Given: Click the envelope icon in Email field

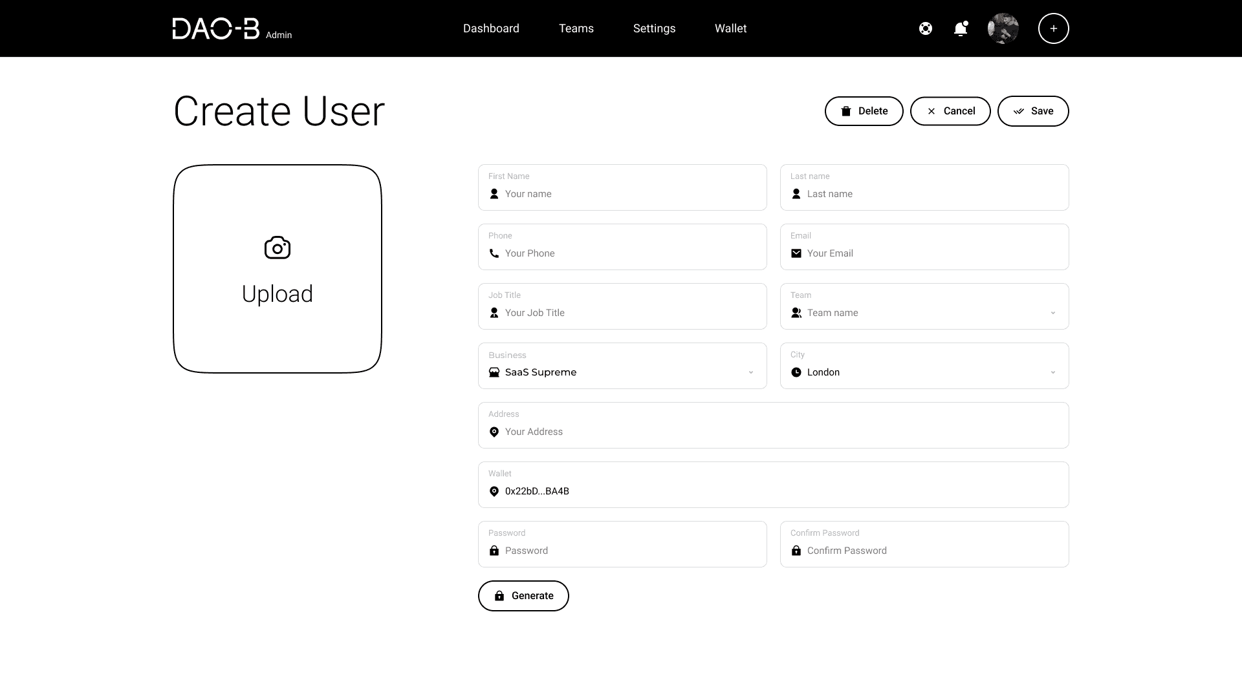Looking at the screenshot, I should click(796, 253).
